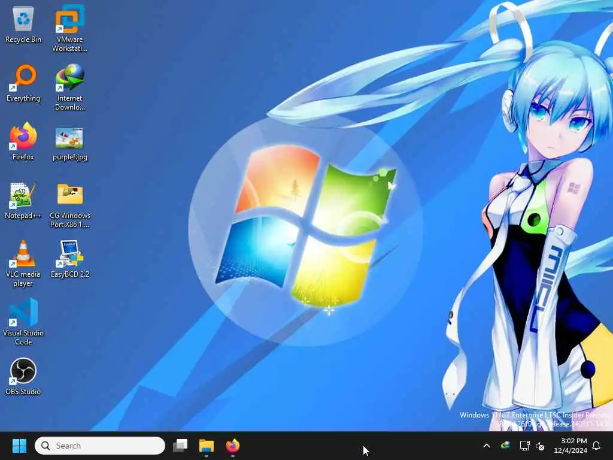Open the muted volume tray icon
The width and height of the screenshot is (613, 460).
tap(540, 446)
